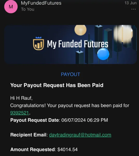Click the blue sphere in banner
This screenshot has width=139, height=156.
coord(103,54)
